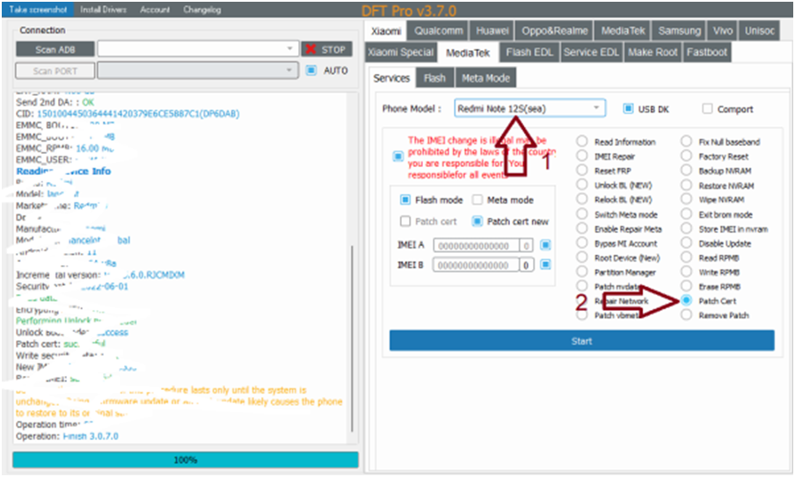Click the red X STOP button
Image resolution: width=795 pixels, height=477 pixels.
(x=327, y=49)
